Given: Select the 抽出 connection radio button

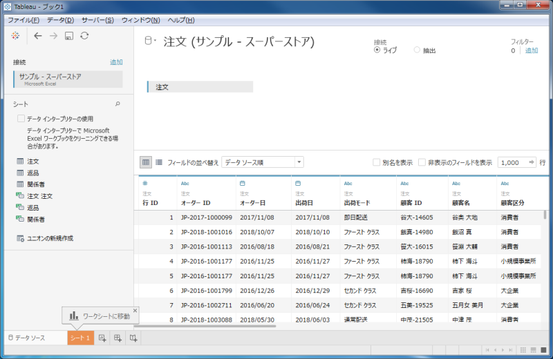Looking at the screenshot, I should click(417, 50).
